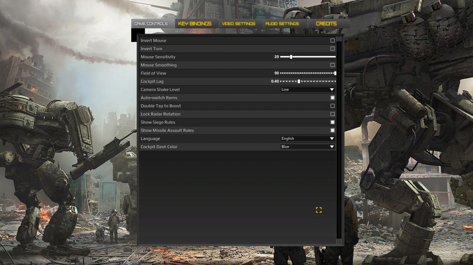
Task: Click the yellow bracket cursor icon
Action: pos(319,210)
